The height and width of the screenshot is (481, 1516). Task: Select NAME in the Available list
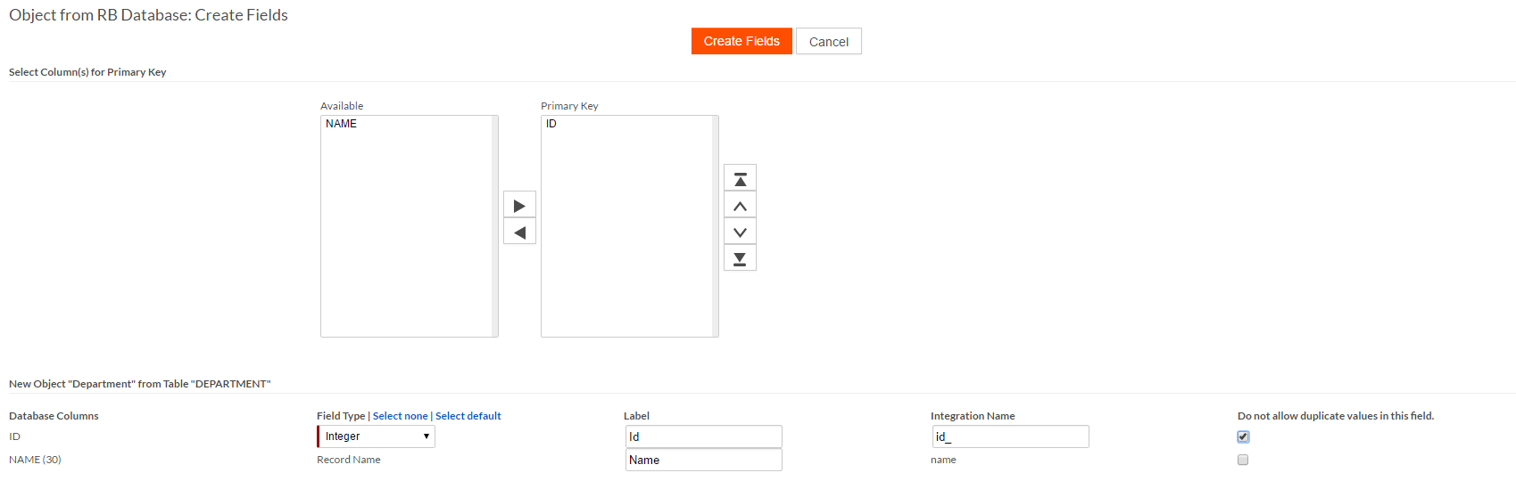342,124
